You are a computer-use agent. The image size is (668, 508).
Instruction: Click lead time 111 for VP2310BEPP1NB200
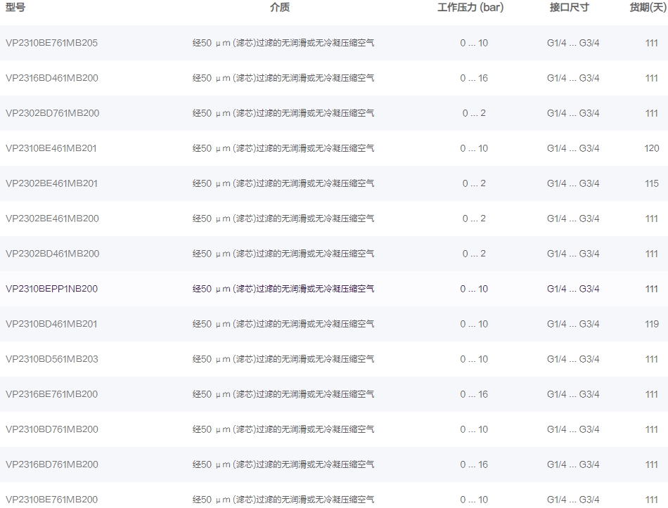651,289
